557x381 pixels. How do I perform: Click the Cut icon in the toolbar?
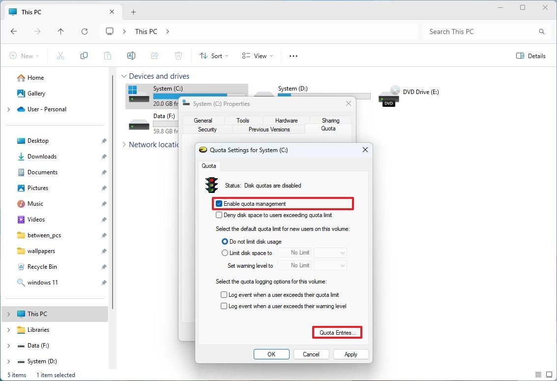[x=60, y=56]
